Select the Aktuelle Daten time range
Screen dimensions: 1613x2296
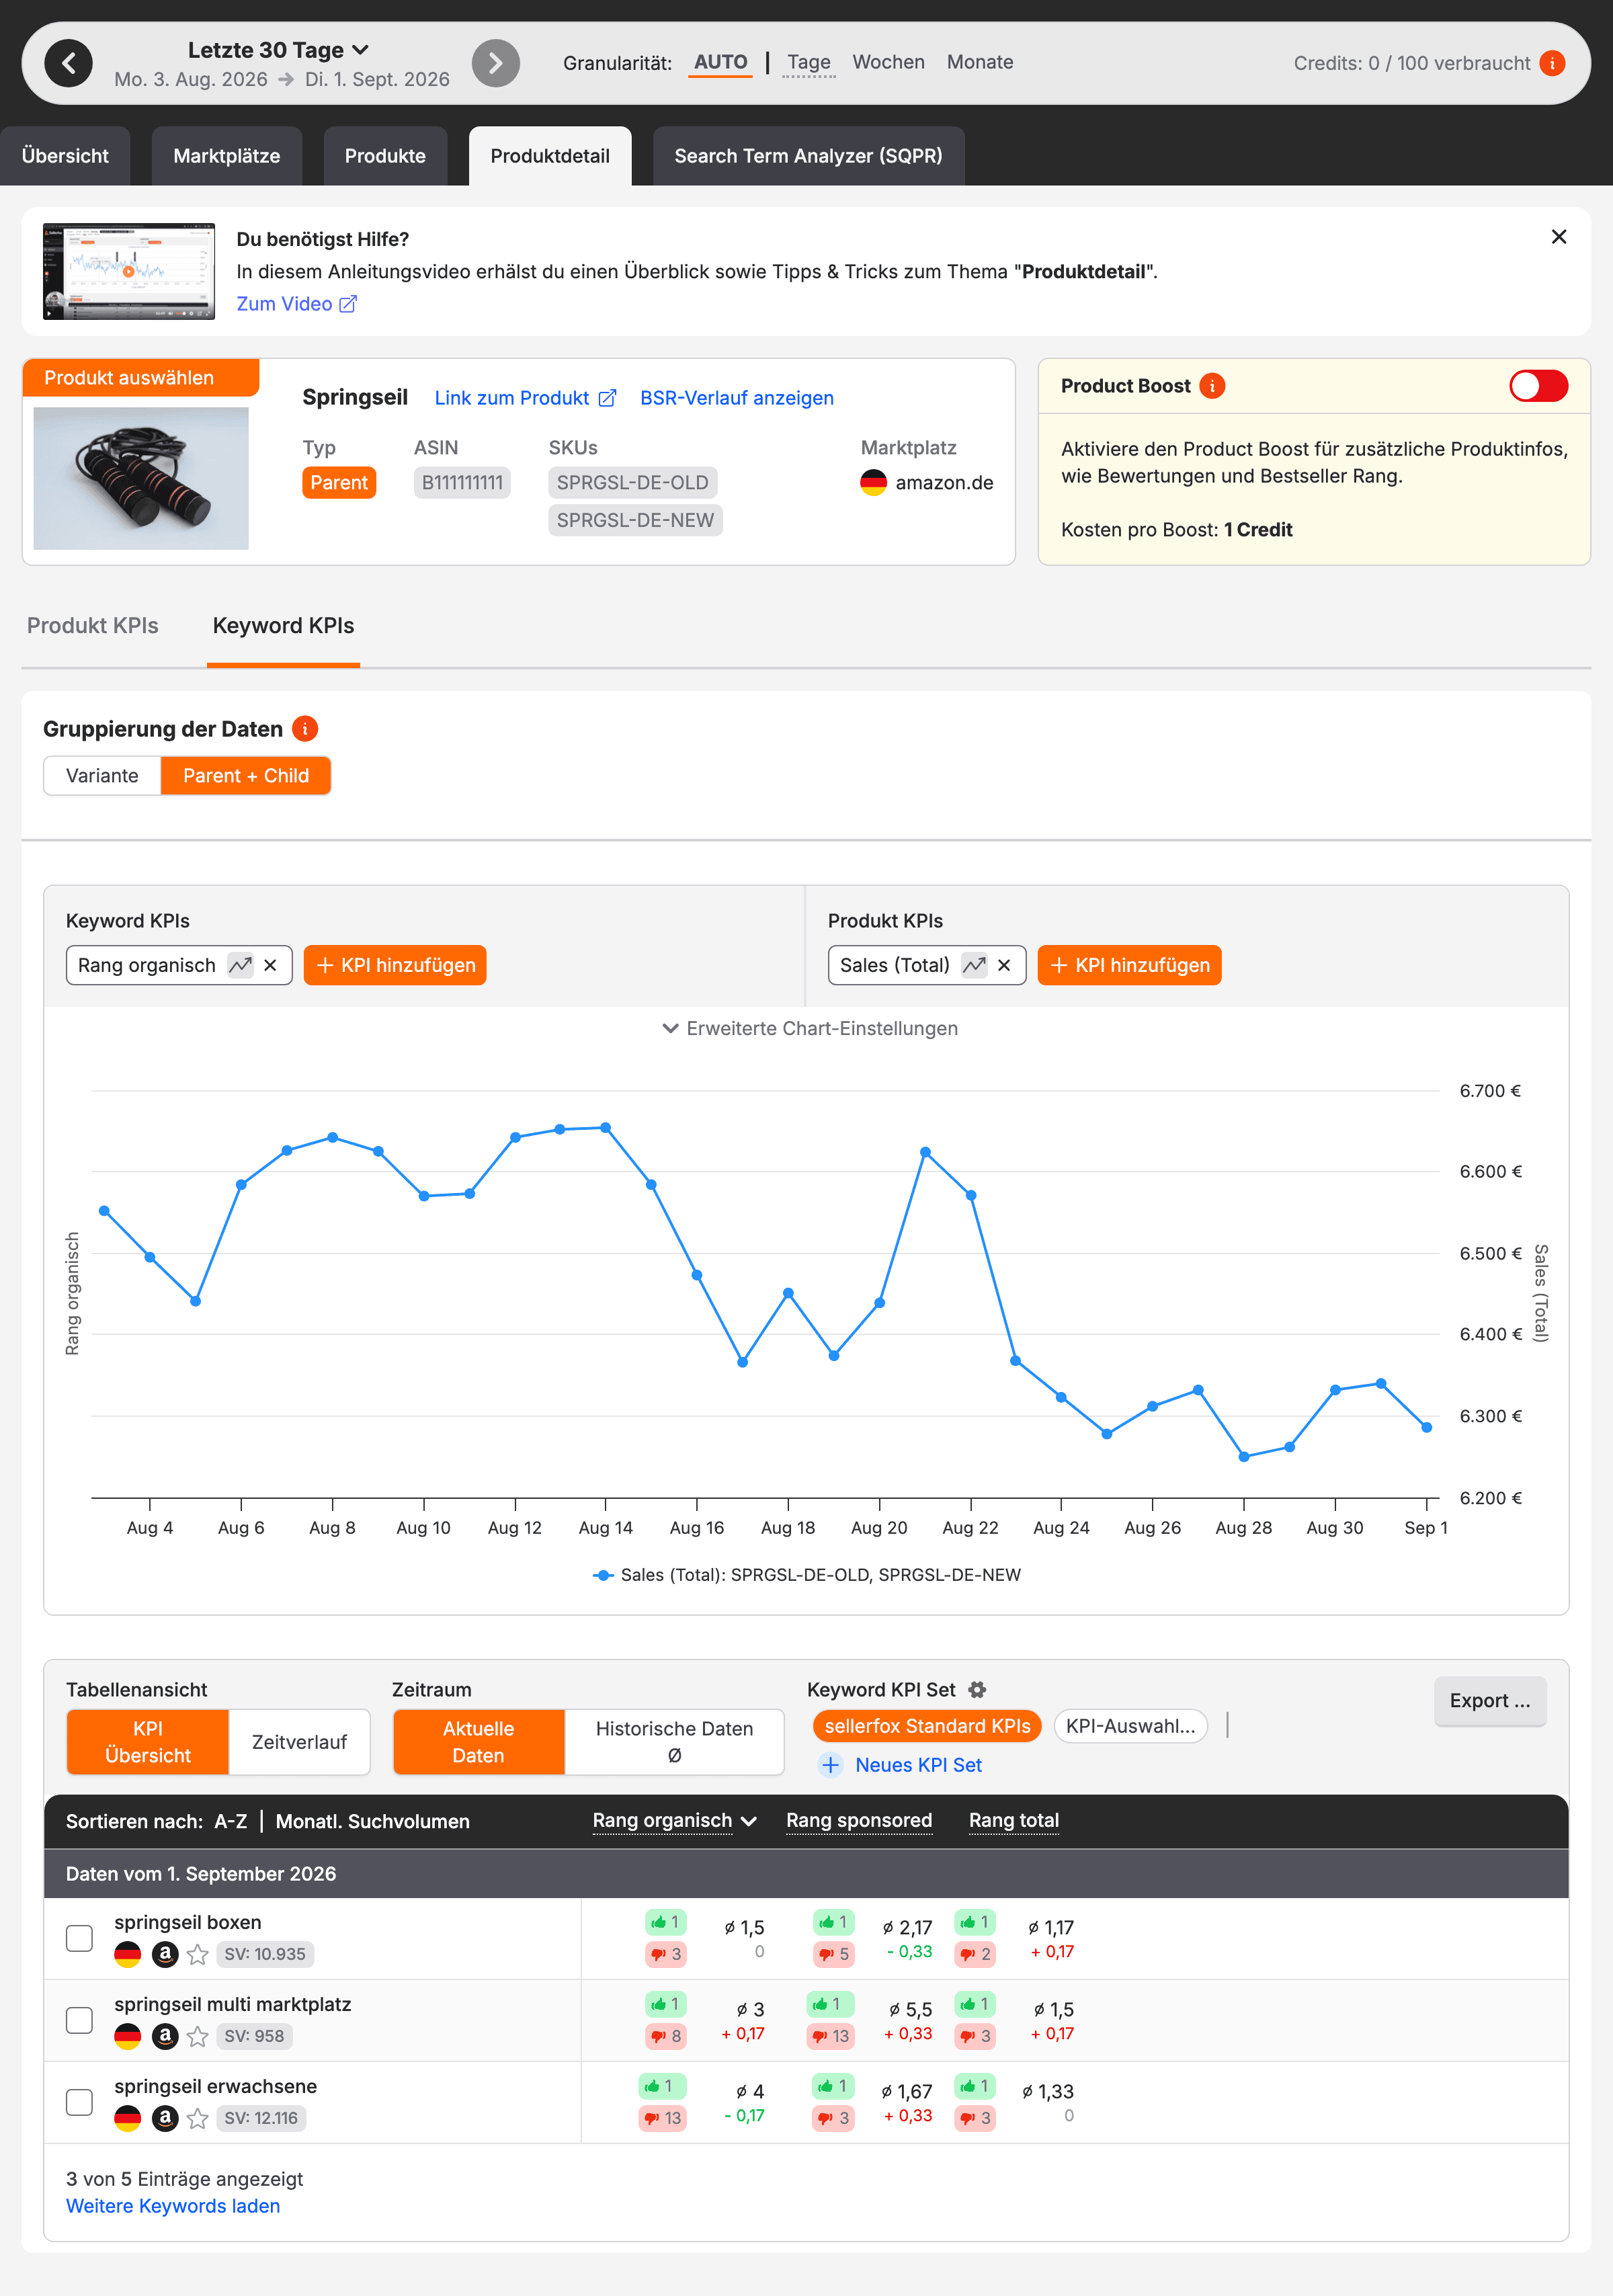coord(479,1742)
